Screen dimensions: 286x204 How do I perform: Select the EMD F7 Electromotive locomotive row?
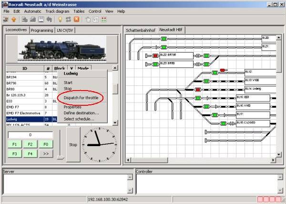[25, 113]
